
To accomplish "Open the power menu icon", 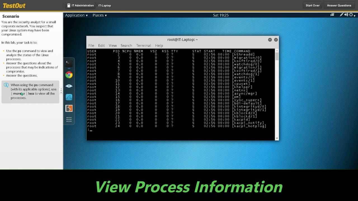I will 351,15.
